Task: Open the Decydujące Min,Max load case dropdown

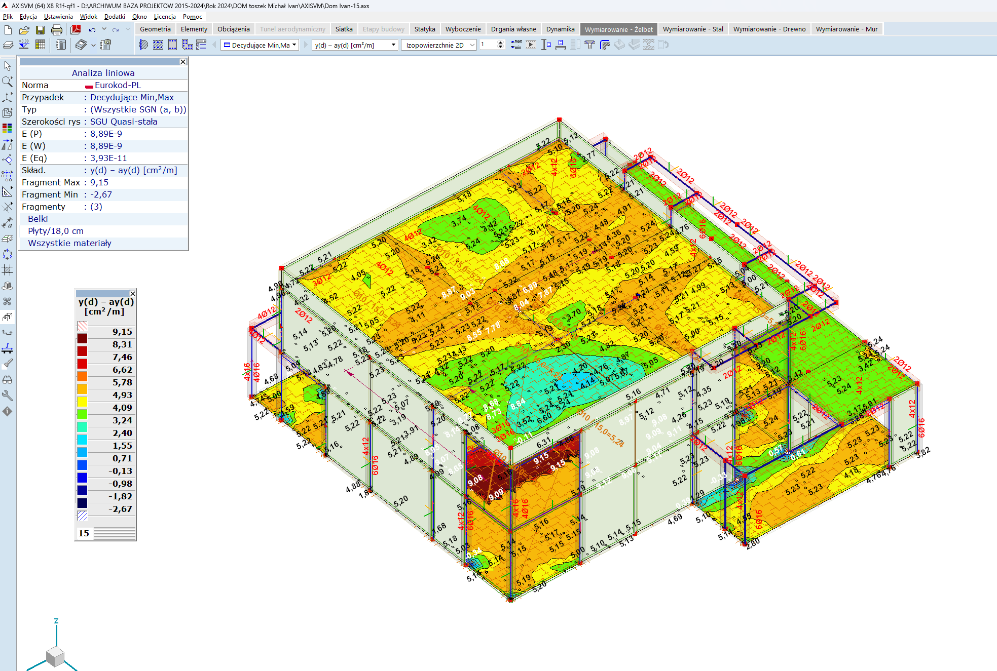Action: click(294, 45)
